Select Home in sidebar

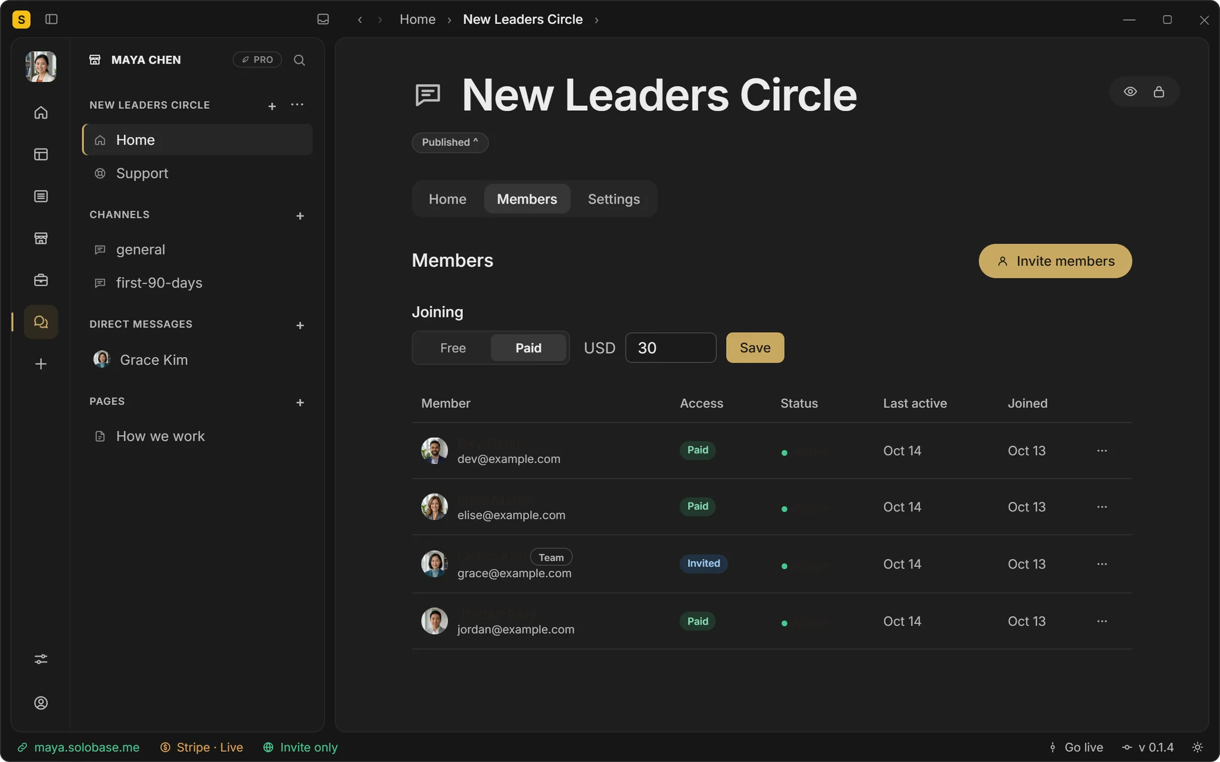197,140
